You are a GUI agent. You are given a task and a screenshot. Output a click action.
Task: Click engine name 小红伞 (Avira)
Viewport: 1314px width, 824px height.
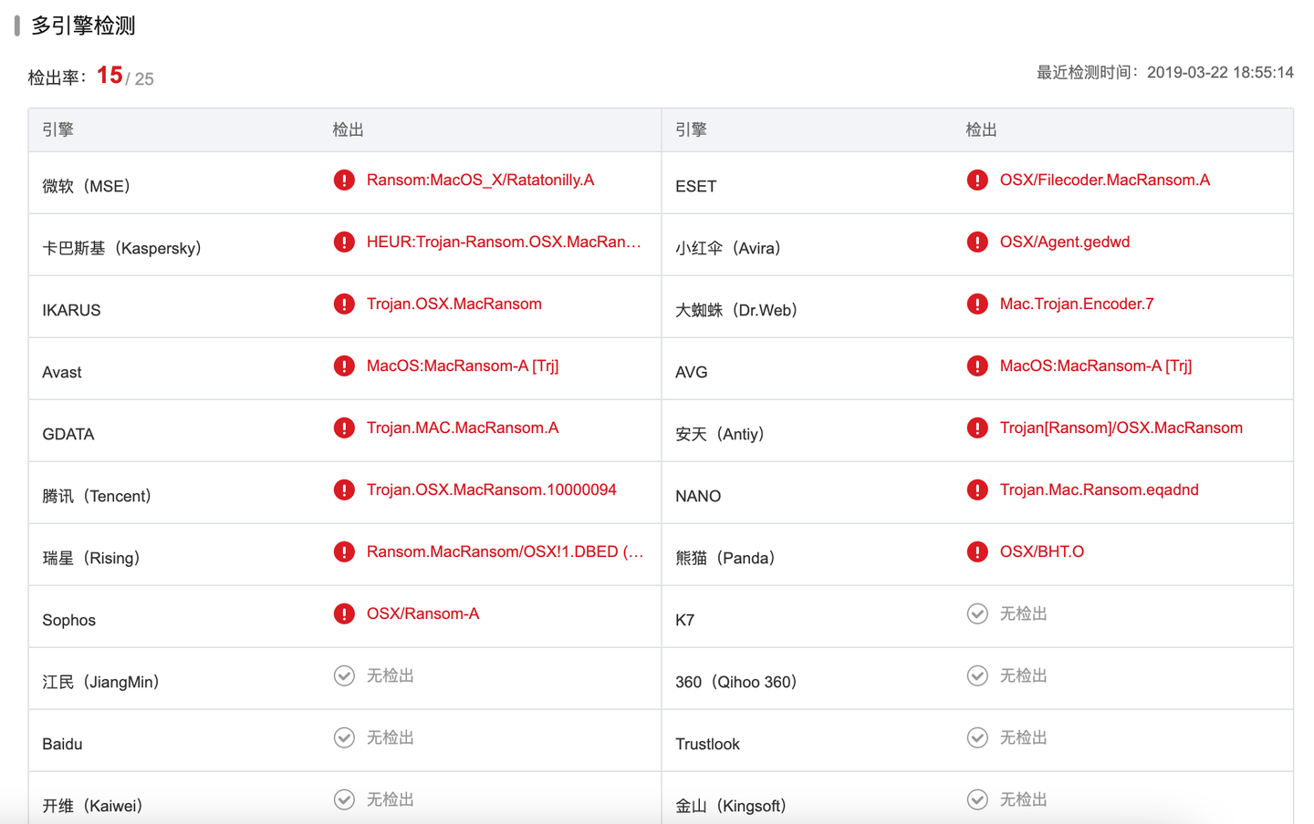click(728, 248)
